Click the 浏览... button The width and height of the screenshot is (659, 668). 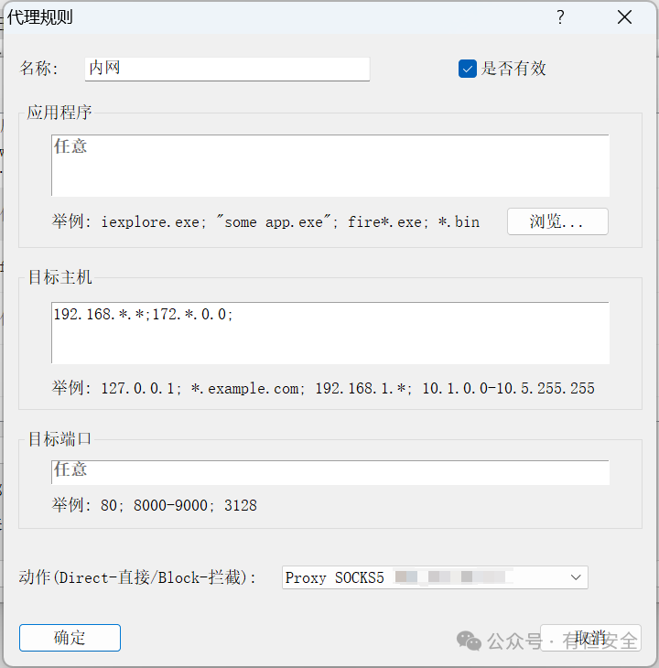point(557,221)
